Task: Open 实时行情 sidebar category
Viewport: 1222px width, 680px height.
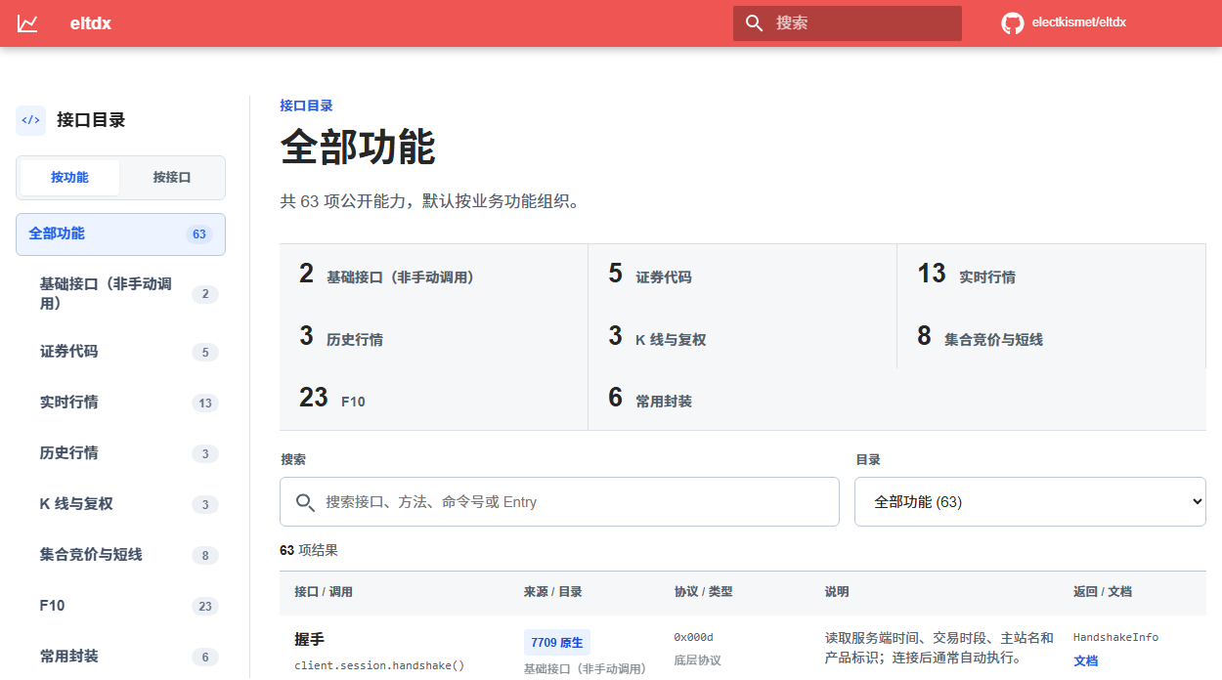Action: (x=120, y=403)
